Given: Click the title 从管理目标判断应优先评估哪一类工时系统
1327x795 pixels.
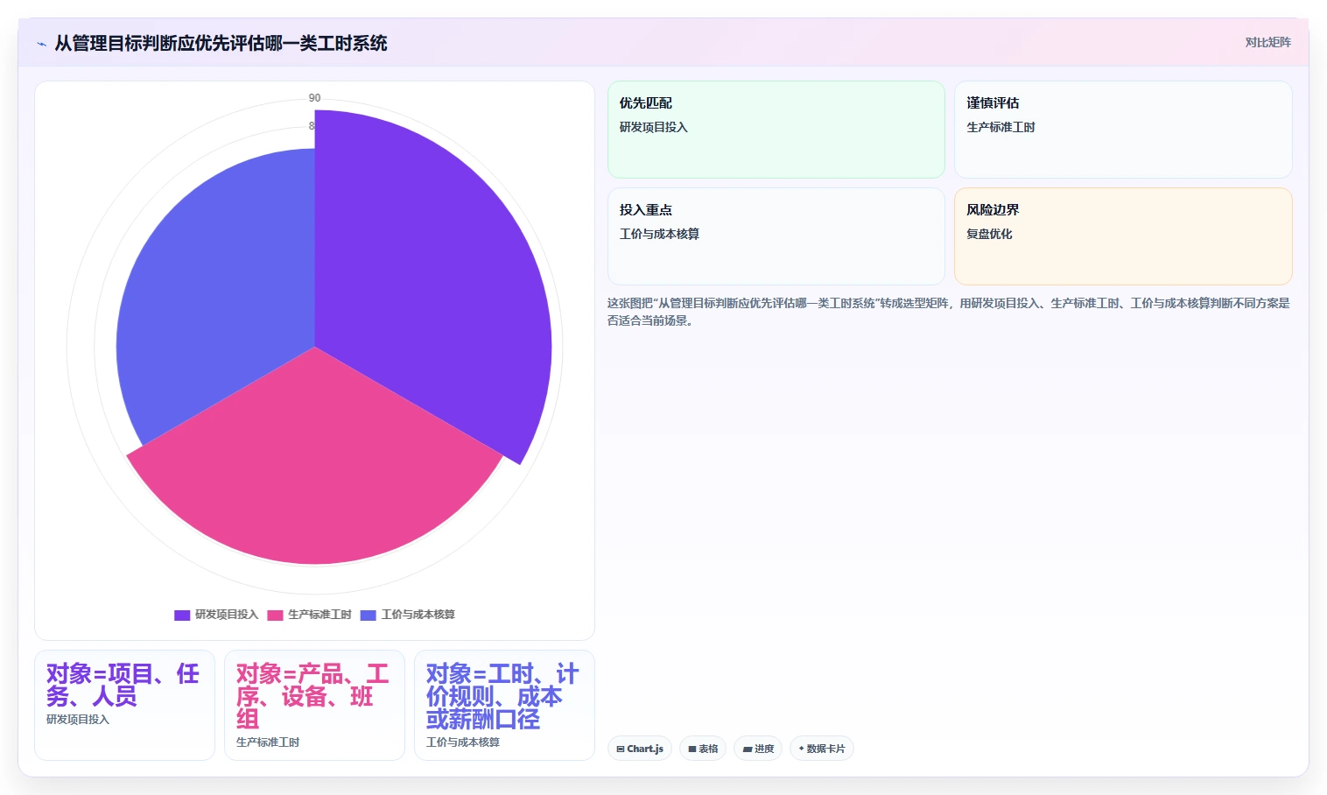Looking at the screenshot, I should tap(221, 43).
